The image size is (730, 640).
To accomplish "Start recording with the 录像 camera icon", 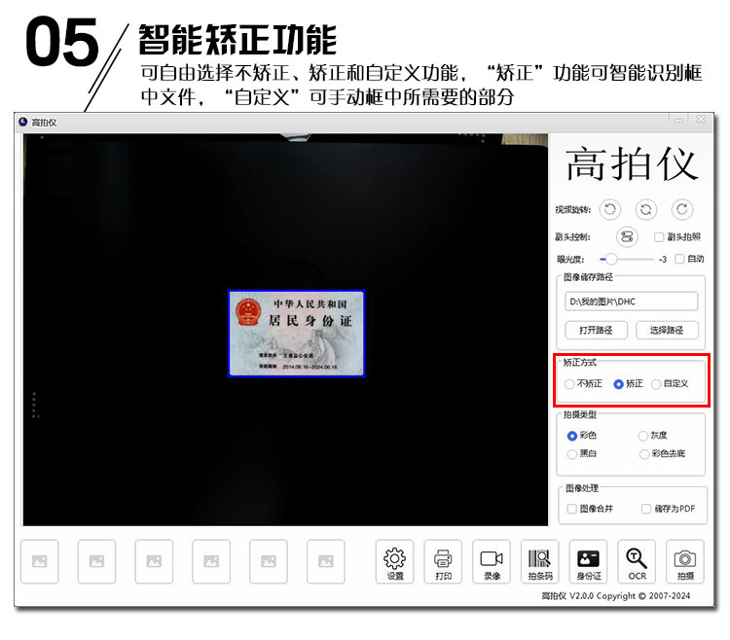I will click(x=492, y=561).
